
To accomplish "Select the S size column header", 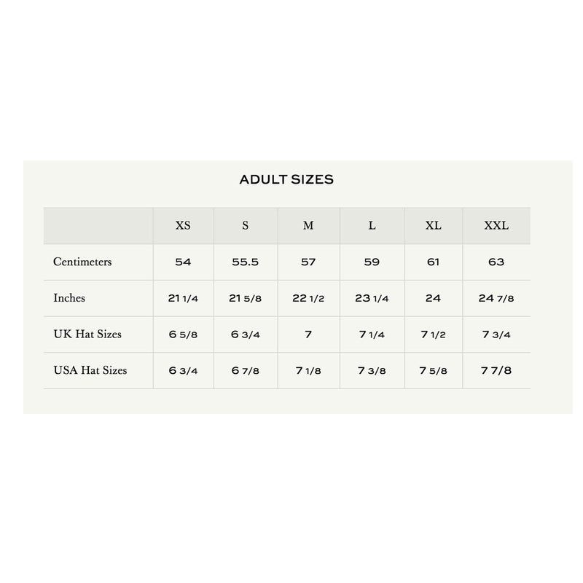I will click(246, 225).
